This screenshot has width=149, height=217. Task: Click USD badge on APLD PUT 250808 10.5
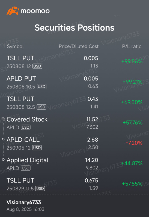tap(41, 87)
